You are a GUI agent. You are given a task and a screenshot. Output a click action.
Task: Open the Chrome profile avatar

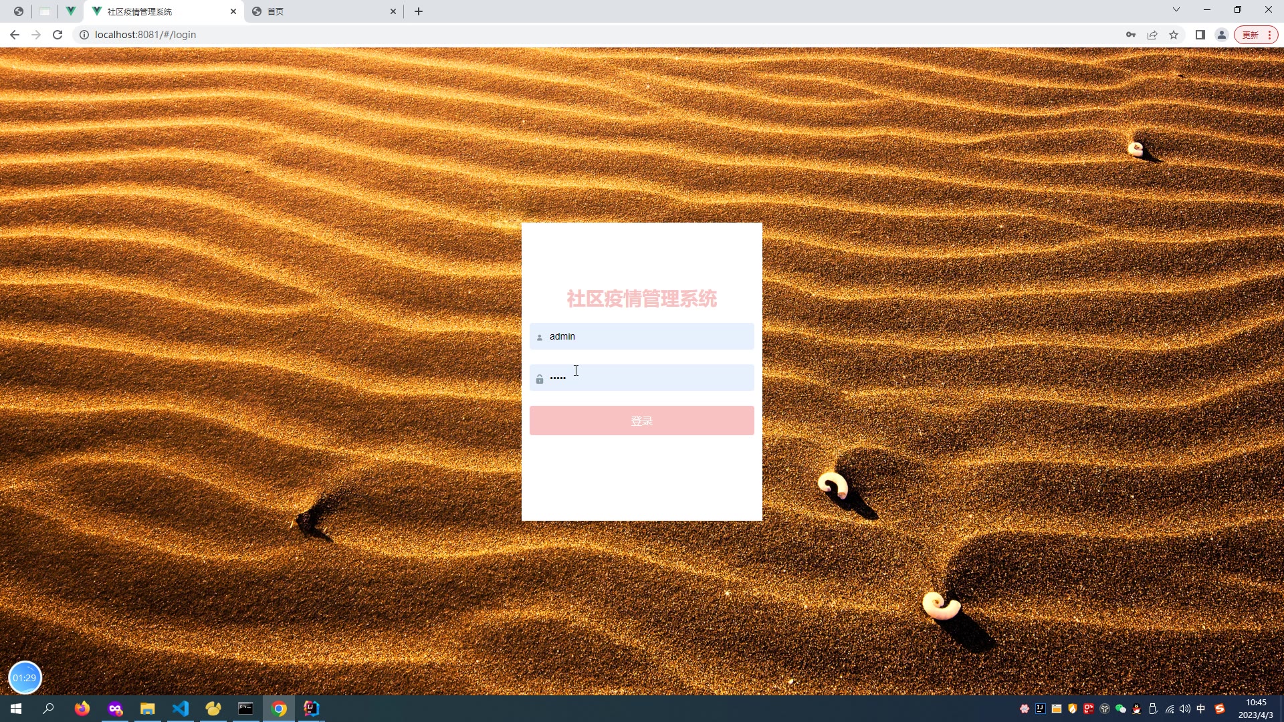(x=1222, y=35)
